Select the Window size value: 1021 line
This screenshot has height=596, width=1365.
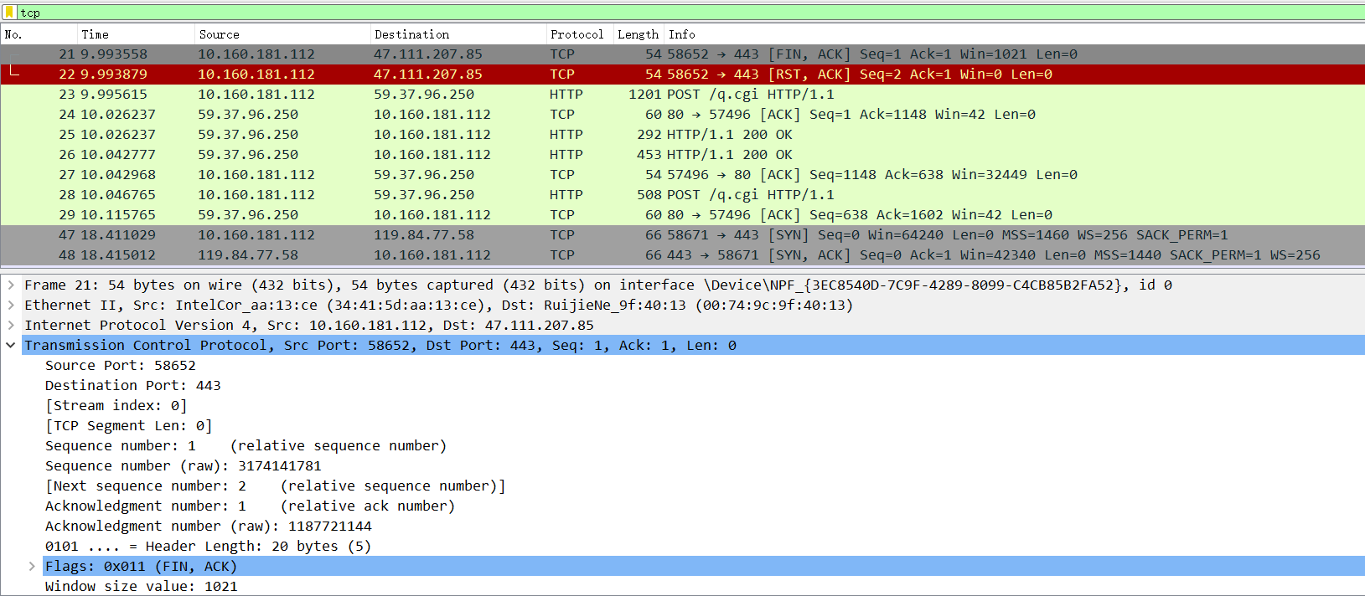coord(142,586)
